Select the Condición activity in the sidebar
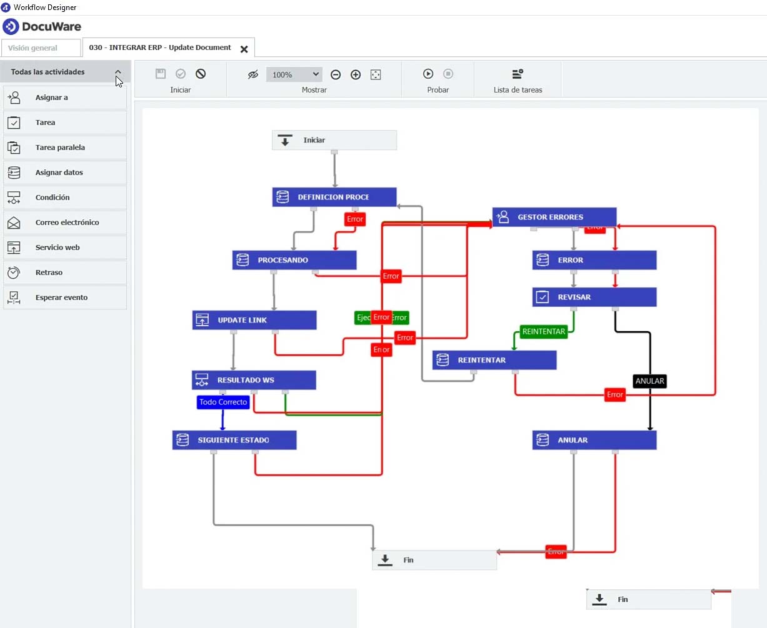This screenshot has height=628, width=767. coord(53,197)
